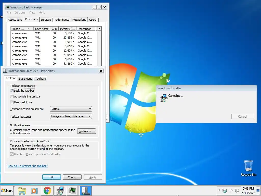Open Networking tab in Task Manager
Image resolution: width=261 pixels, height=196 pixels.
pyautogui.click(x=80, y=20)
